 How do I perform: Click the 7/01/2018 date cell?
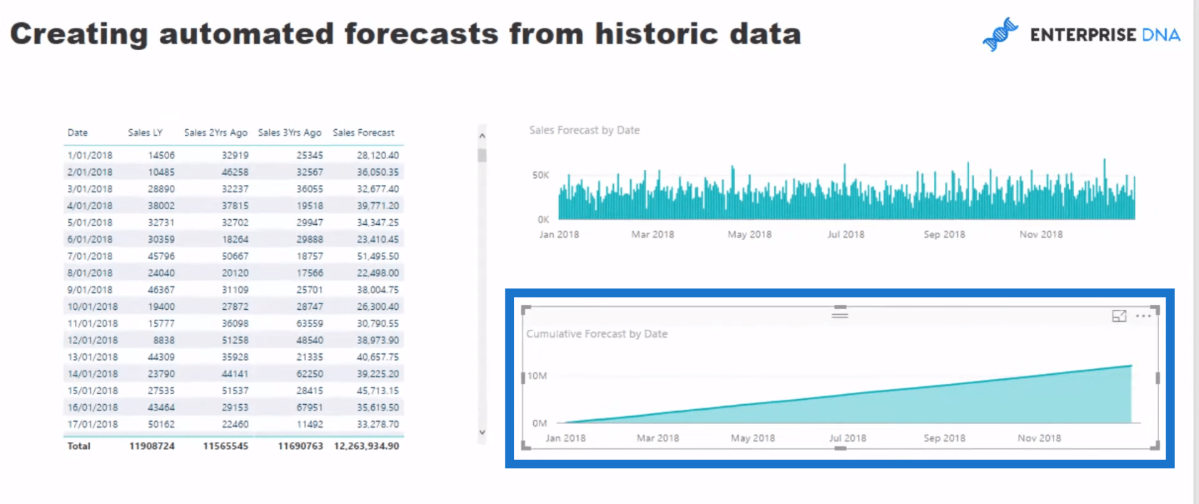[x=90, y=256]
